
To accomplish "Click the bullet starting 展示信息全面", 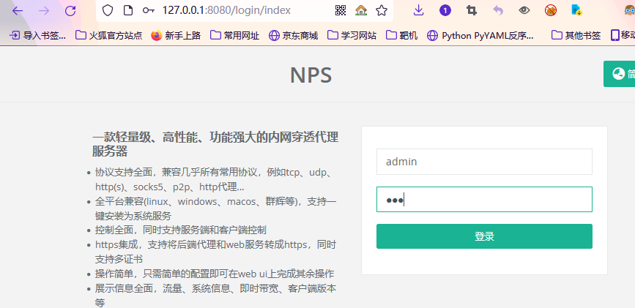I will [x=215, y=296].
